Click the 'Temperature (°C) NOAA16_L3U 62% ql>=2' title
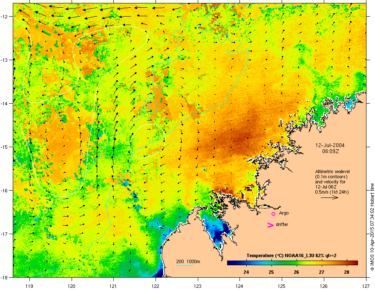 pyautogui.click(x=291, y=255)
